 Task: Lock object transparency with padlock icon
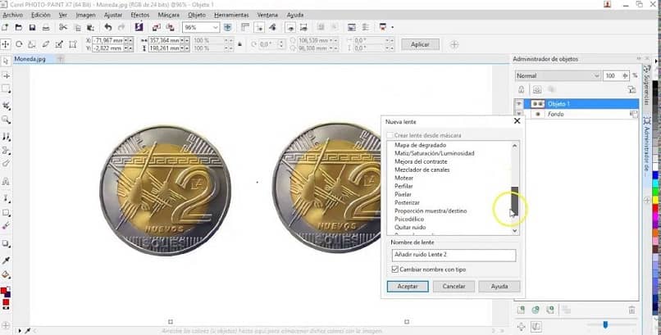pyautogui.click(x=521, y=89)
